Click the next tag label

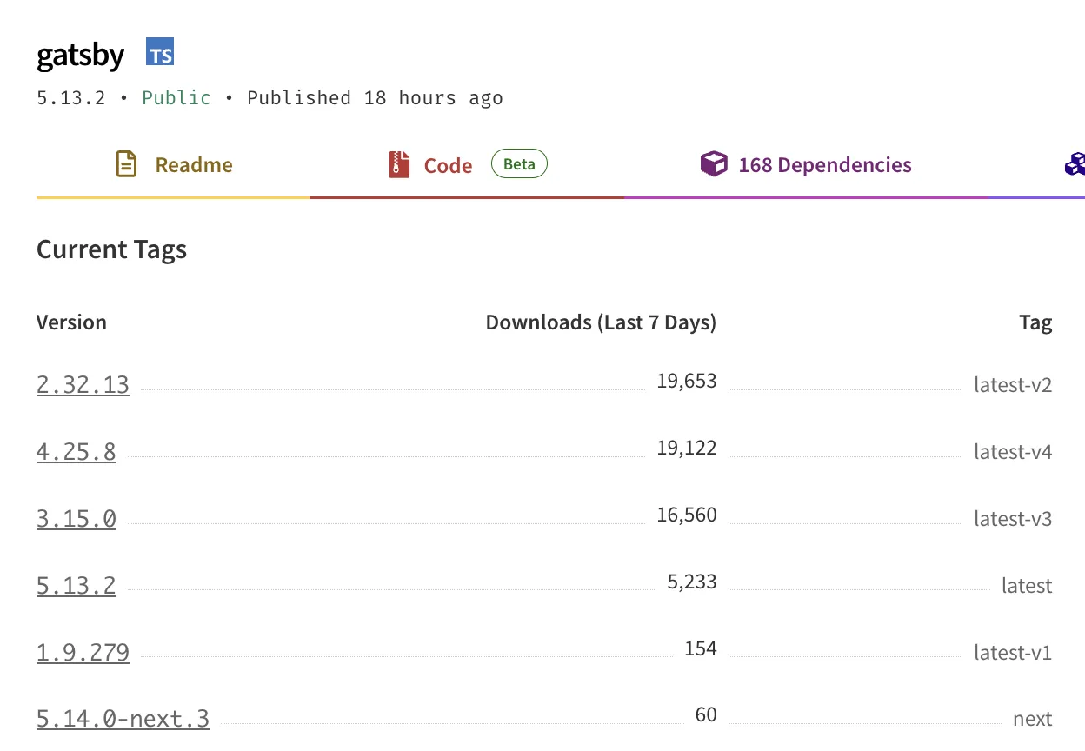tap(1033, 719)
